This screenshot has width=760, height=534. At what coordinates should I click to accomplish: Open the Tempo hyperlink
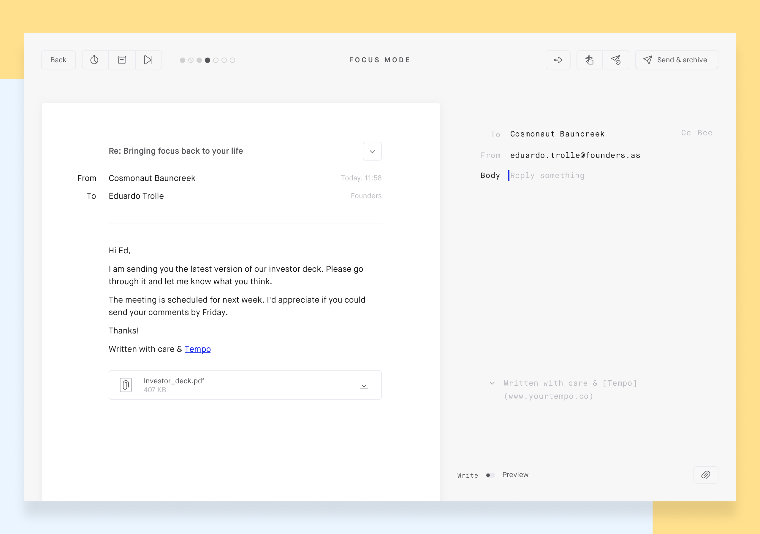198,349
